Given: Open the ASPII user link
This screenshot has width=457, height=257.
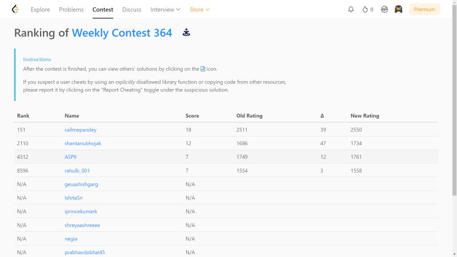Looking at the screenshot, I should coord(71,157).
